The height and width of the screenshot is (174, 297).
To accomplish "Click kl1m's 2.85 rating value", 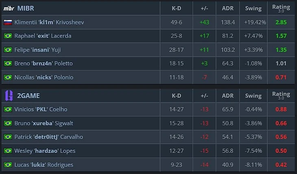I will coord(281,22).
